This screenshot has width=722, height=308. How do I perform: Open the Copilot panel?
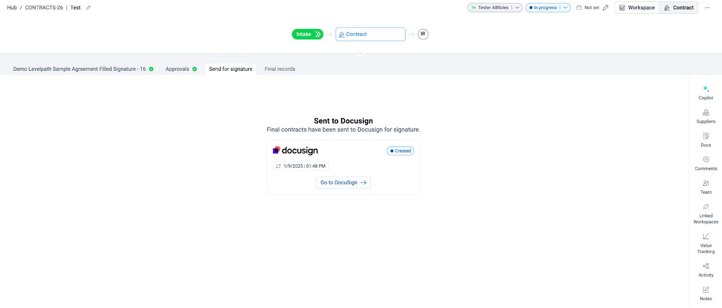706,92
